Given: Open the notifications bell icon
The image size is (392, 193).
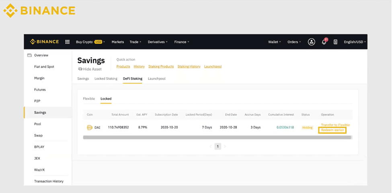Looking at the screenshot, I should 324,42.
